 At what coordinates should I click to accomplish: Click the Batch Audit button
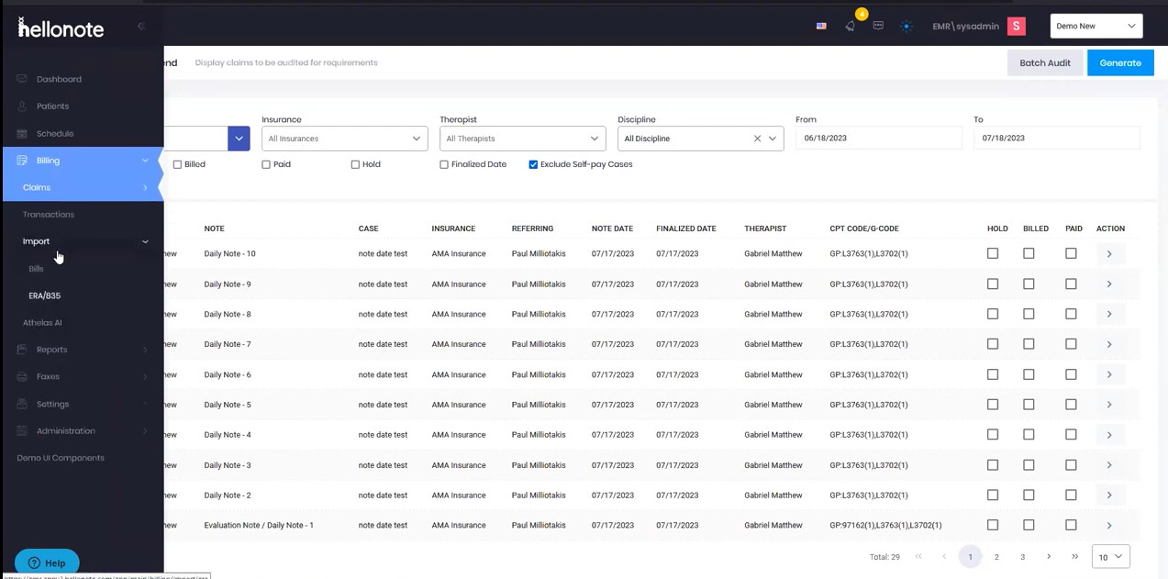point(1044,62)
